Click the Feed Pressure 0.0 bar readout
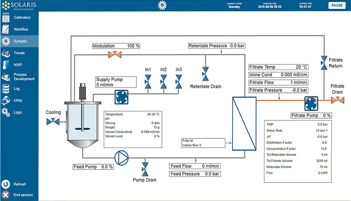The image size is (351, 201). [x=195, y=174]
